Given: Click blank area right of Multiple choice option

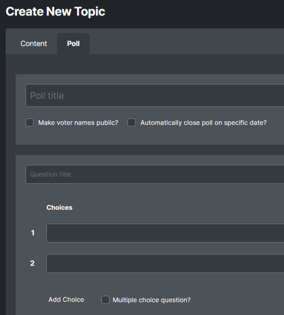Looking at the screenshot, I should pos(239,300).
